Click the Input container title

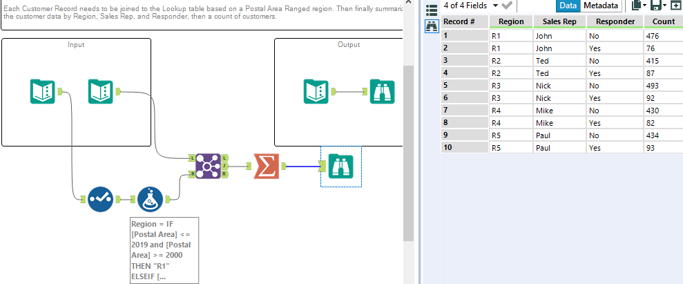click(76, 44)
